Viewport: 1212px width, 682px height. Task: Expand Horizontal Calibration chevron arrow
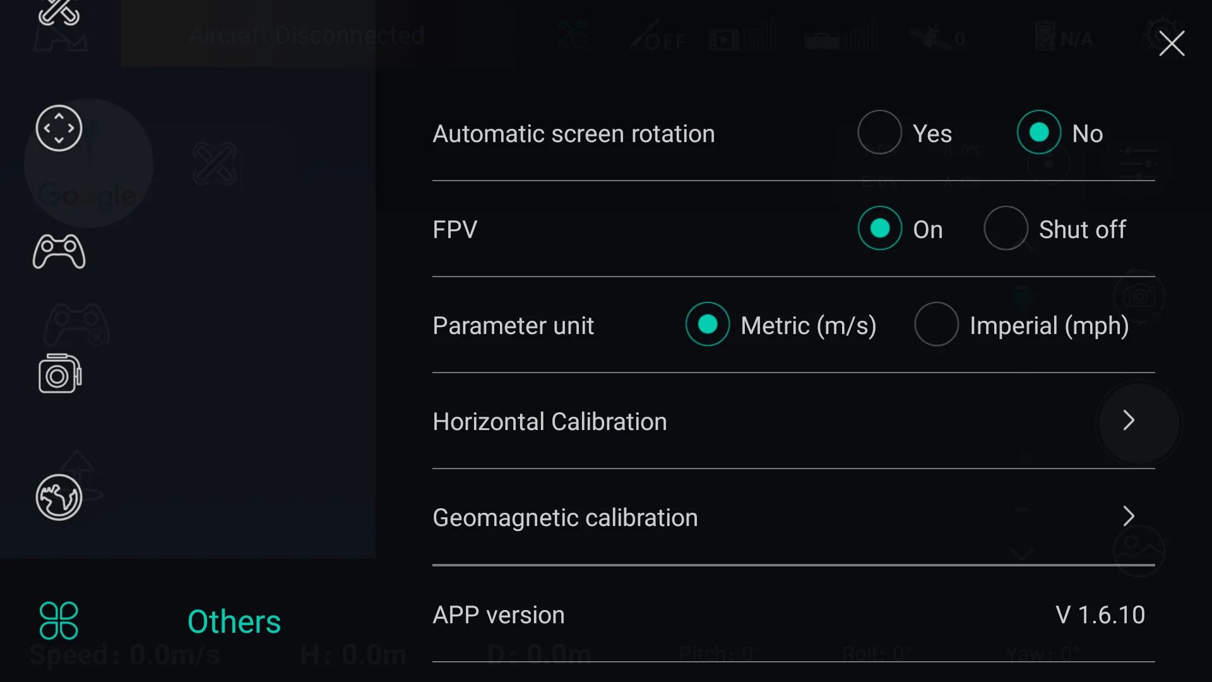point(1129,421)
